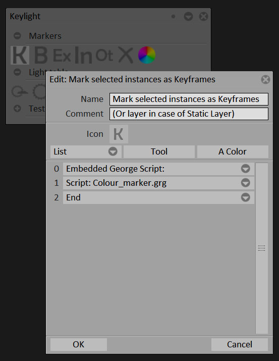Screen dimensions: 279x361
Task: Open Script Colour_marker.grg row dropdown
Action: pyautogui.click(x=245, y=183)
